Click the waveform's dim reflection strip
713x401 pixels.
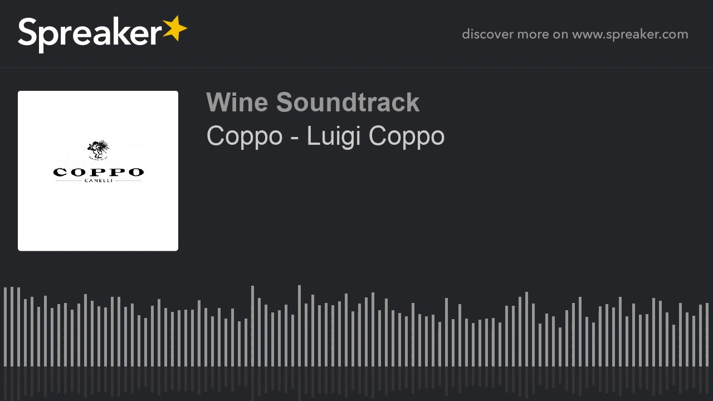tap(356, 384)
